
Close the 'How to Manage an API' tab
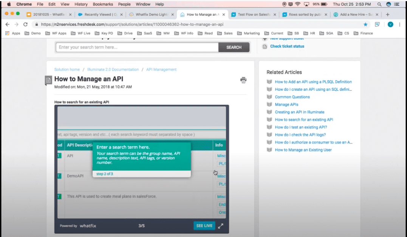pyautogui.click(x=223, y=14)
